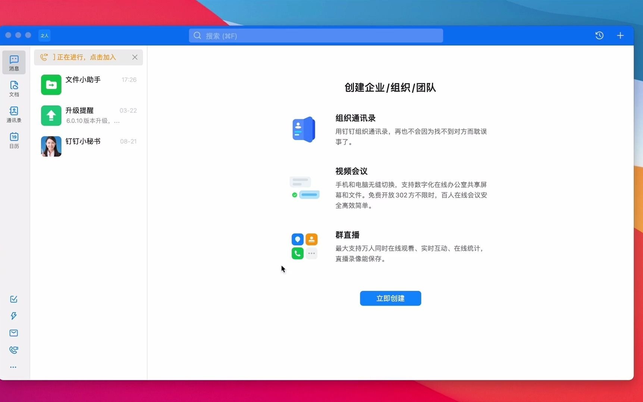
Task: Click the 群直播 heading
Action: click(x=347, y=235)
